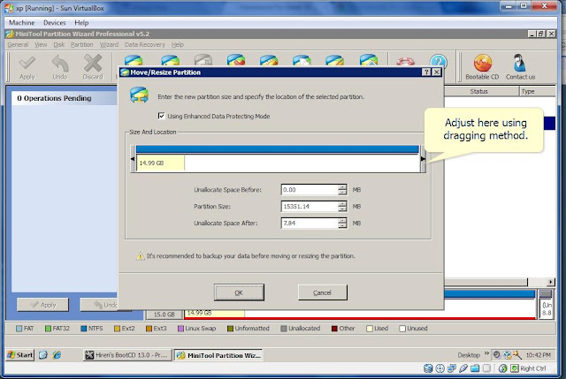This screenshot has height=379, width=566.
Task: Open the Data Recovery menu
Action: tap(145, 45)
